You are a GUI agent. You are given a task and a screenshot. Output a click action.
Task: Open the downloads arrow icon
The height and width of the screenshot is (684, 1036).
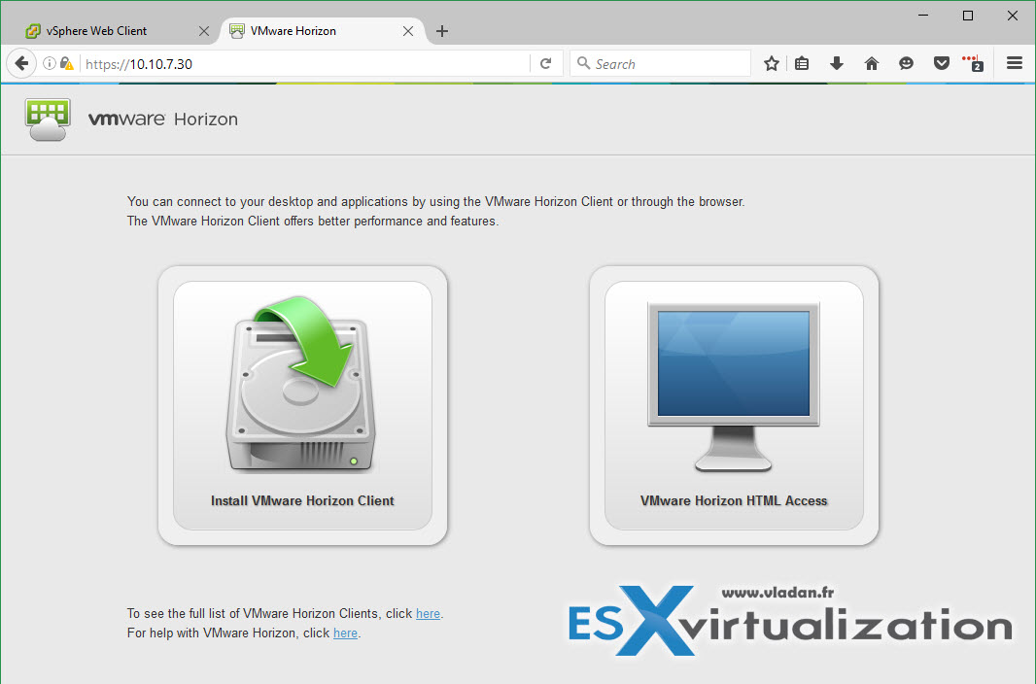point(837,63)
